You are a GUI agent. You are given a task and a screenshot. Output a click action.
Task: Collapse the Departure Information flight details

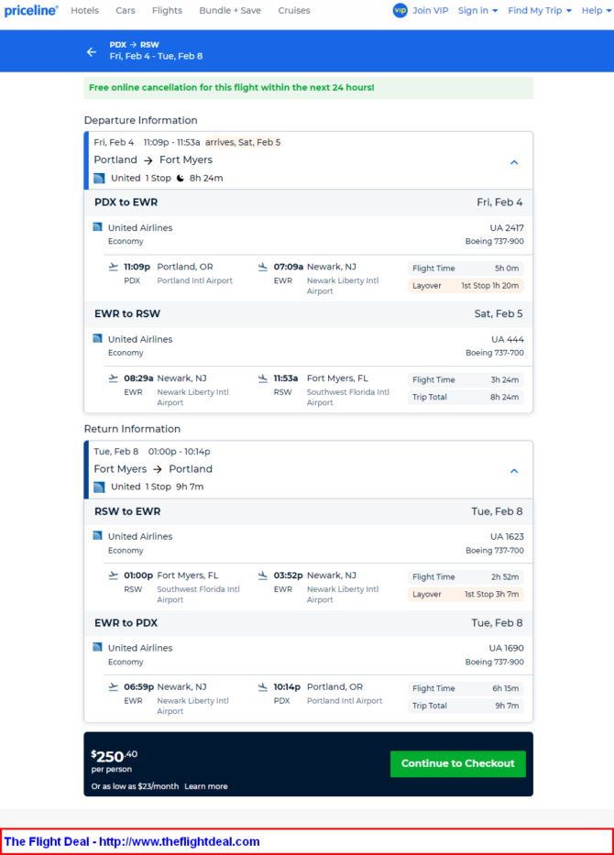(514, 162)
